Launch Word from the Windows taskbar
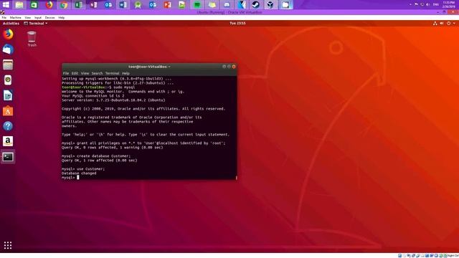Image resolution: width=459 pixels, height=258 pixels. pos(123,5)
